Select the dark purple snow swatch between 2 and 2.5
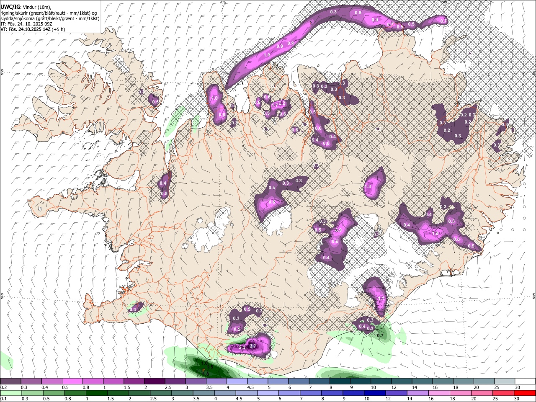This screenshot has width=536, height=402. click(155, 381)
